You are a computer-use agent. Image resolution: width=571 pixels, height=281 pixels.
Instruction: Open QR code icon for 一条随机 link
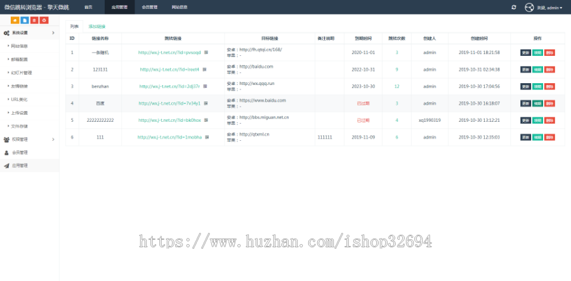(206, 52)
